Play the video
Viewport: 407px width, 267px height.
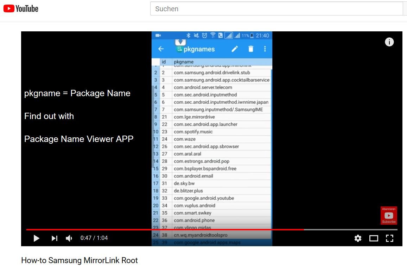coord(36,238)
